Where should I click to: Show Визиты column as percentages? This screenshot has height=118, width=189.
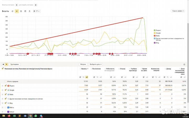point(83,77)
